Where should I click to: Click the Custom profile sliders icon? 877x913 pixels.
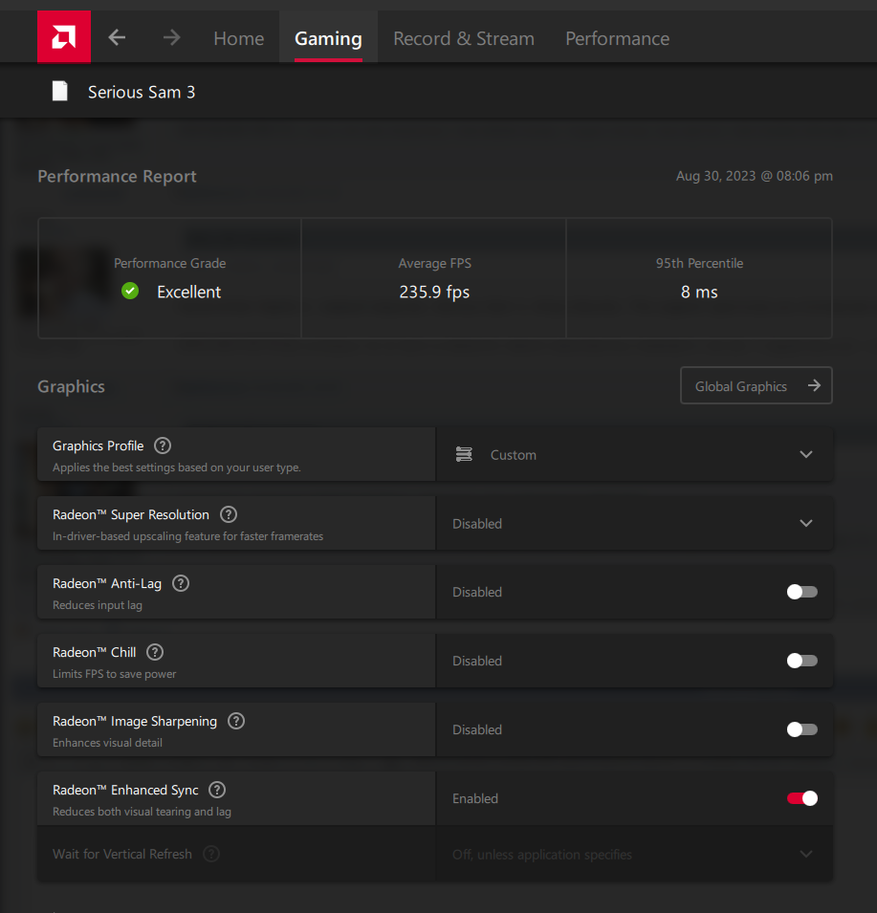pos(464,454)
